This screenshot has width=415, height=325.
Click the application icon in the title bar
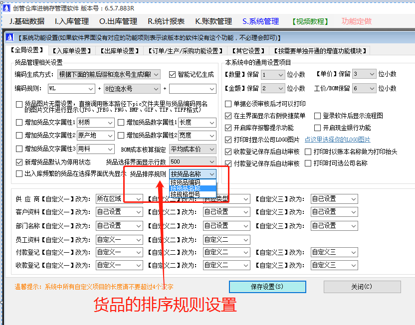tap(7, 7)
